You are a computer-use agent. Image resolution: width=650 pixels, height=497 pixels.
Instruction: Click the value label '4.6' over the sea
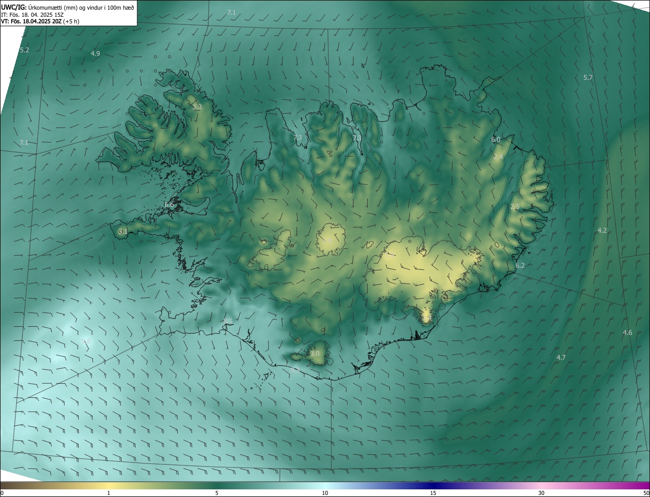pos(628,333)
